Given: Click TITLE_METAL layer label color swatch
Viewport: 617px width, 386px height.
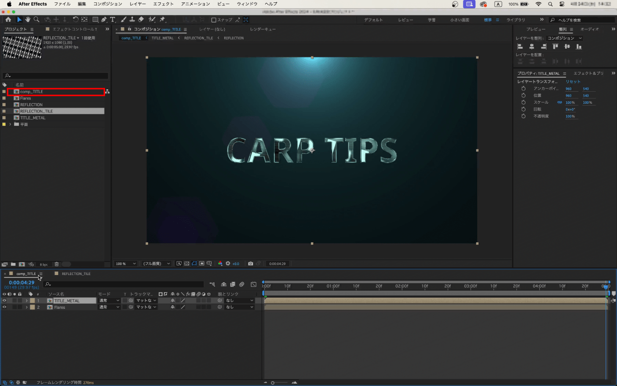Looking at the screenshot, I should click(x=32, y=301).
